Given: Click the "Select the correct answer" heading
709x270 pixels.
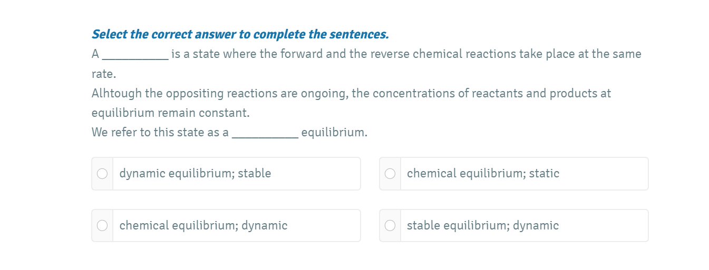Looking at the screenshot, I should point(240,35).
